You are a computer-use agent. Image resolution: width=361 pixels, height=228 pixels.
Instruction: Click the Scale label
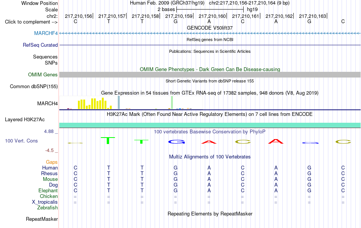pos(51,9)
